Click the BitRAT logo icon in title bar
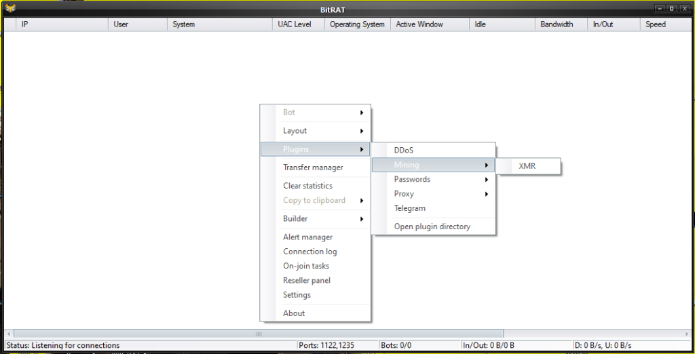The width and height of the screenshot is (695, 354). pyautogui.click(x=10, y=9)
